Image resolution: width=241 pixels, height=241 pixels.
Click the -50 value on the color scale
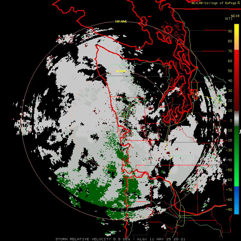[x=229, y=170]
